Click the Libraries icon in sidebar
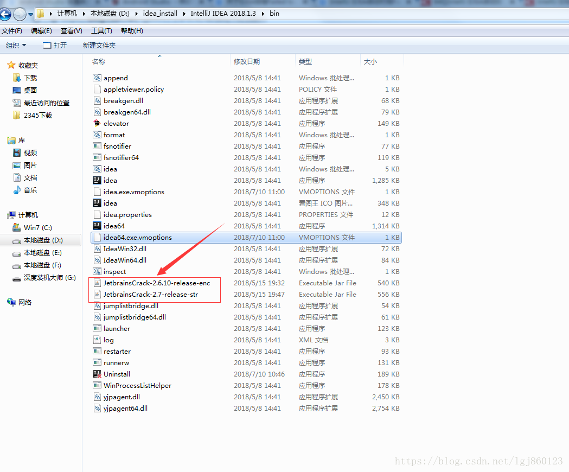Image resolution: width=569 pixels, height=472 pixels. tap(11, 140)
